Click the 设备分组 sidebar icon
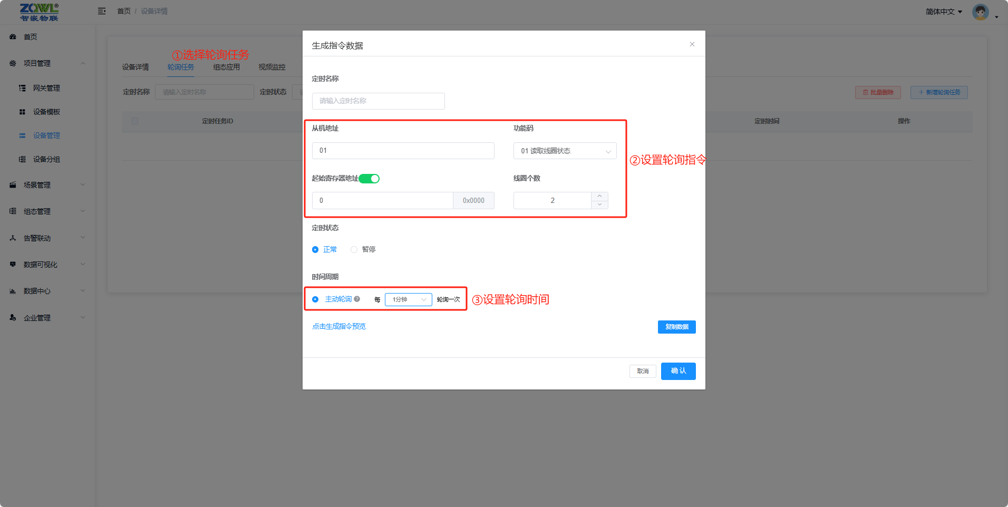Image resolution: width=1008 pixels, height=507 pixels. pos(22,159)
